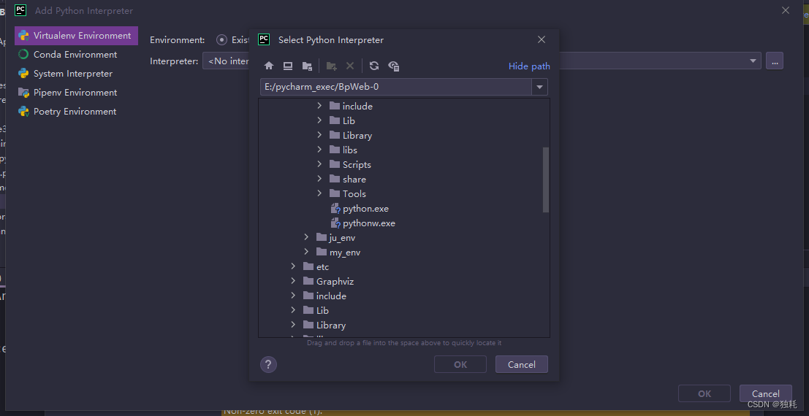
Task: Click the file tree vertical scrollbar
Action: pos(546,180)
